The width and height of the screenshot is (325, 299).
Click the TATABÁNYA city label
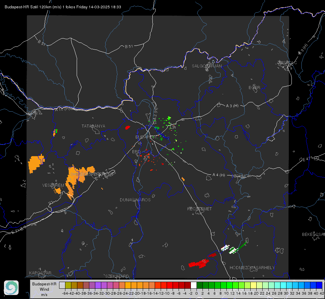click(x=93, y=126)
